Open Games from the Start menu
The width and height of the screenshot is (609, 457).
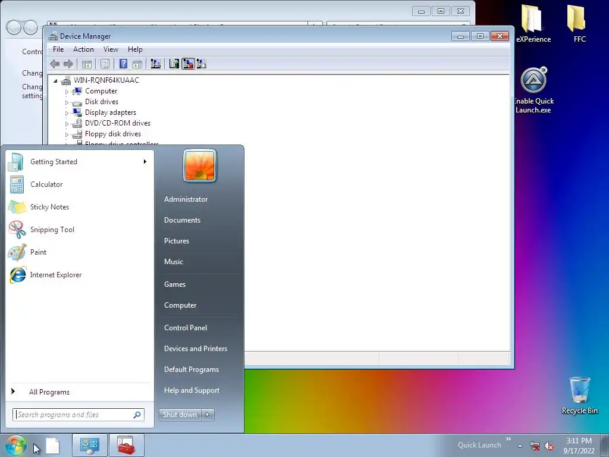[x=175, y=284]
